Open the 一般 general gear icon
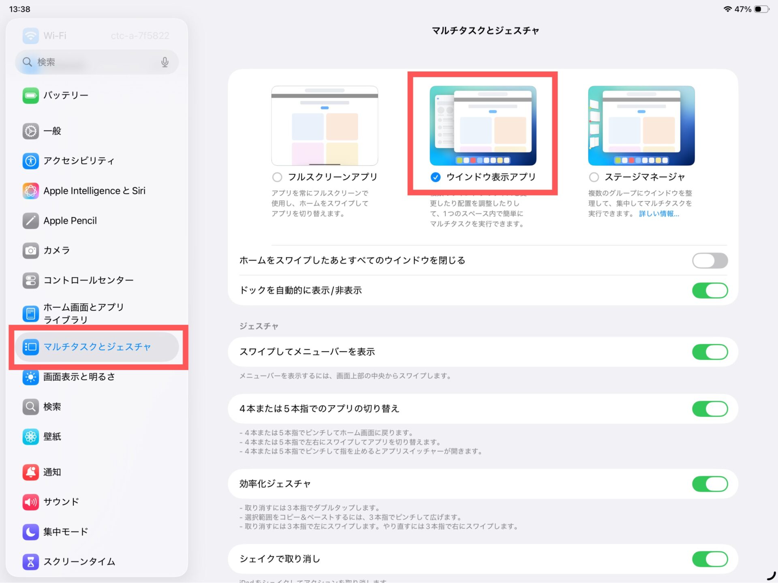This screenshot has width=778, height=583. (x=30, y=131)
